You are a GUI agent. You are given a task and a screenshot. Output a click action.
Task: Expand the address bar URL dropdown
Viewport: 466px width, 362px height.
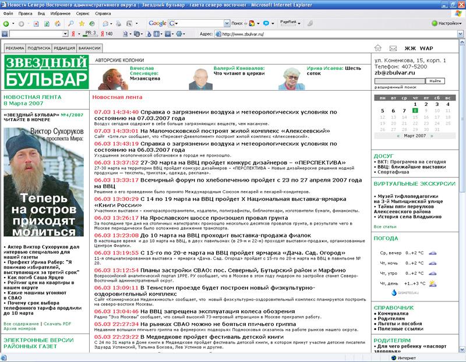(x=460, y=34)
